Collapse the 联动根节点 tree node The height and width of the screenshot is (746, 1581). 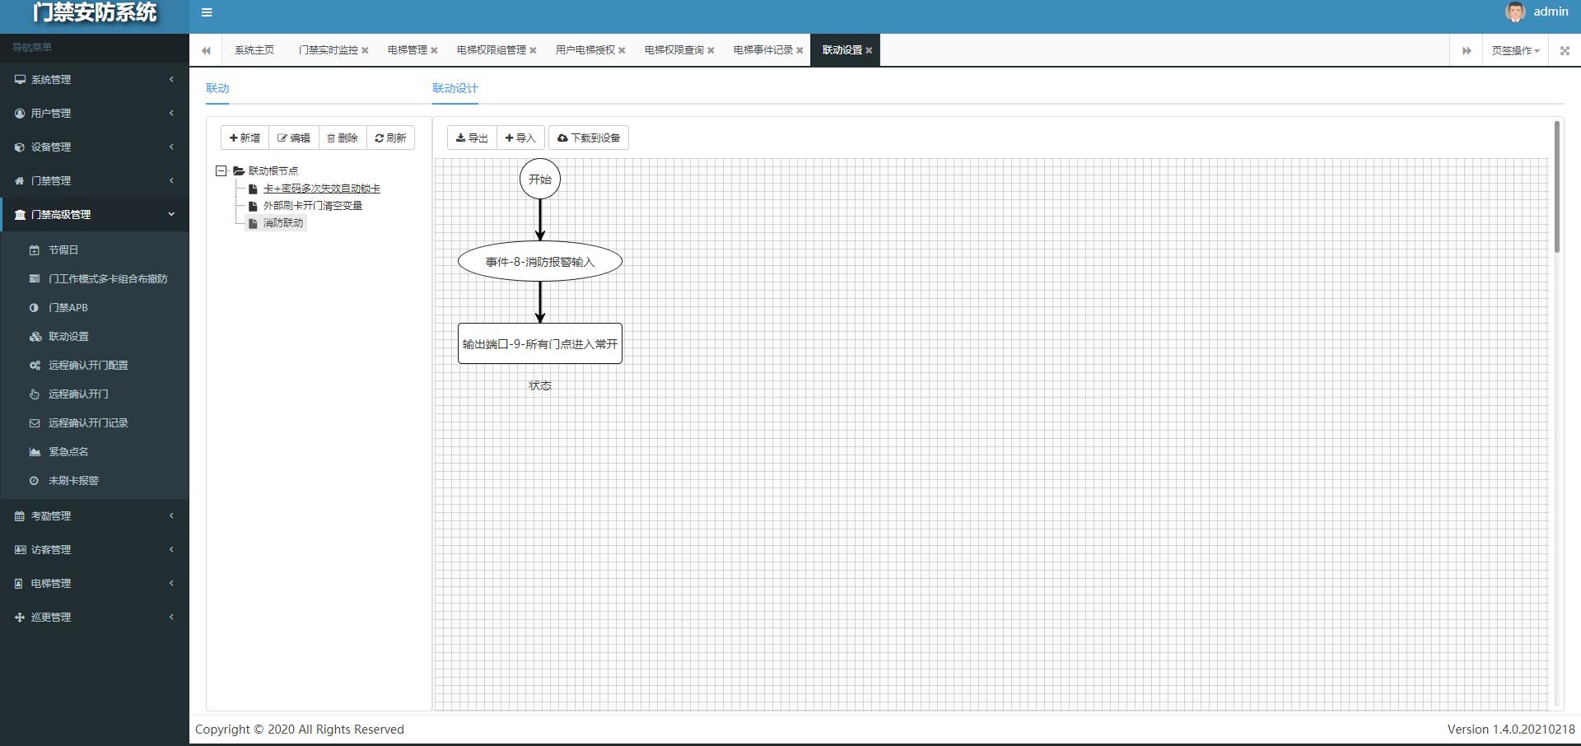pyautogui.click(x=222, y=171)
